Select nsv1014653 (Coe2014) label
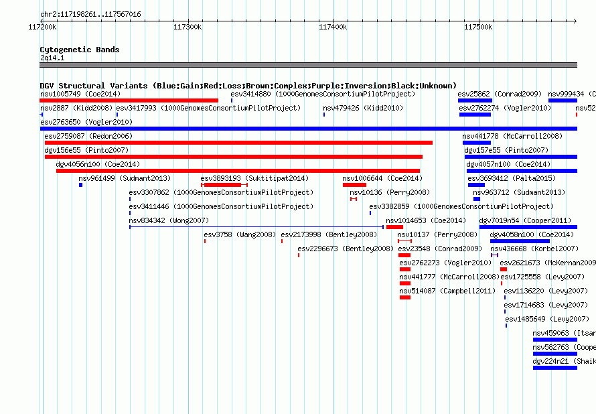 click(426, 220)
